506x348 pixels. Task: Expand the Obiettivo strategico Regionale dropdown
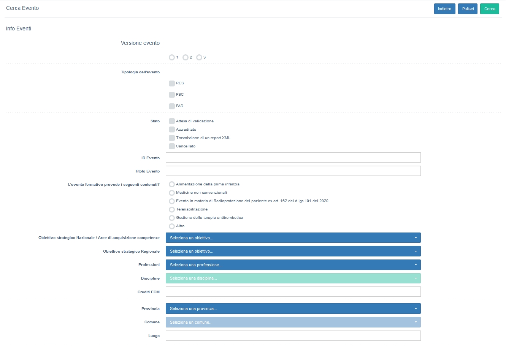click(293, 252)
